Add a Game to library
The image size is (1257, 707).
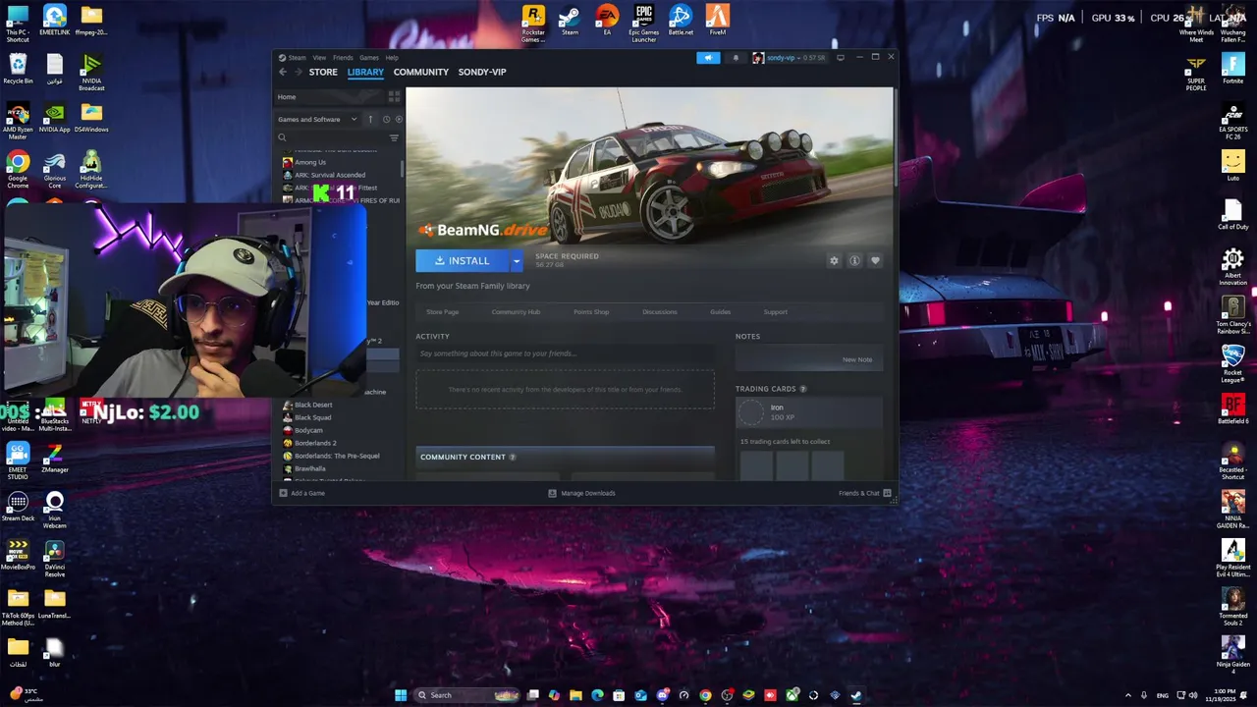301,493
